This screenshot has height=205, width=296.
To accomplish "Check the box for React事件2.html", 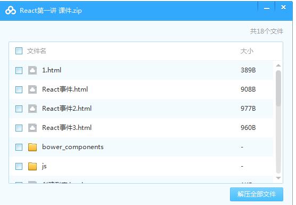I will (x=19, y=109).
